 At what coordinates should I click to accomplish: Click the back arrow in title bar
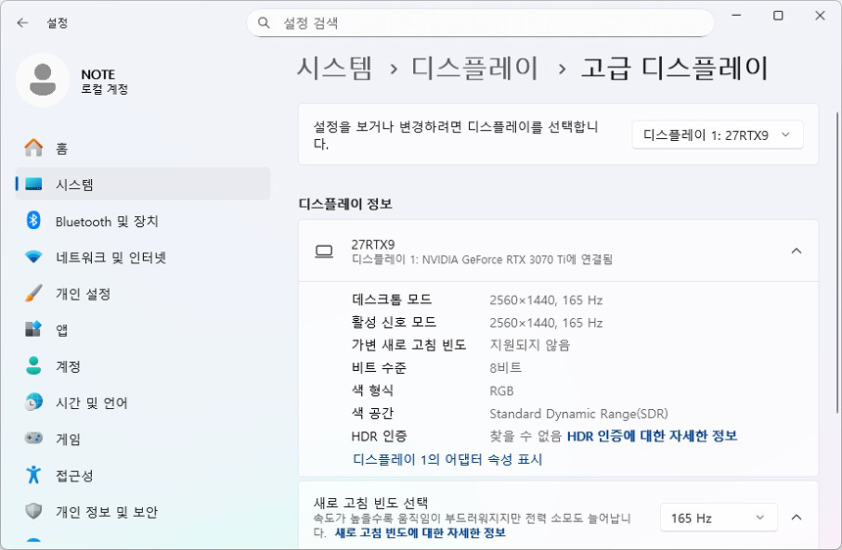pos(23,23)
